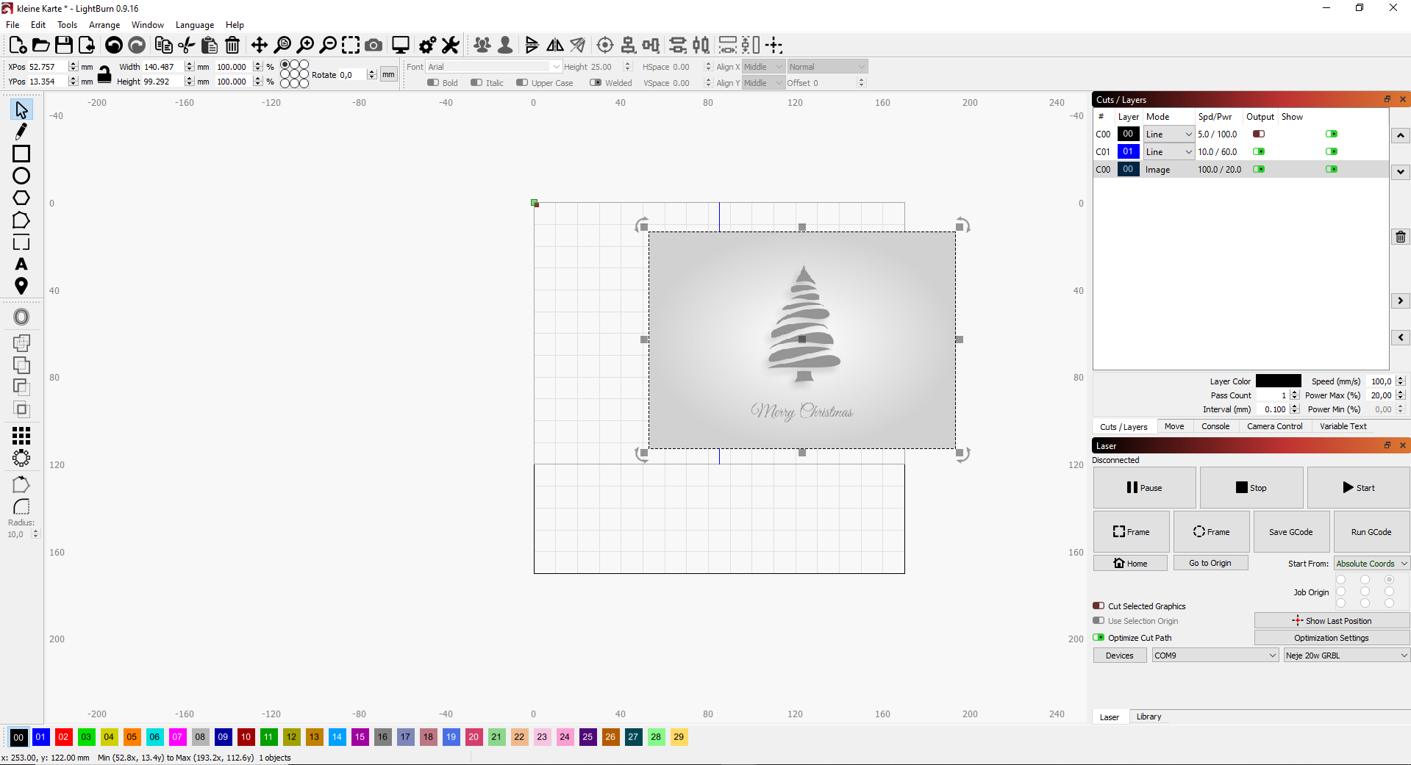The width and height of the screenshot is (1411, 765).
Task: Activate the Text tool
Action: (x=21, y=265)
